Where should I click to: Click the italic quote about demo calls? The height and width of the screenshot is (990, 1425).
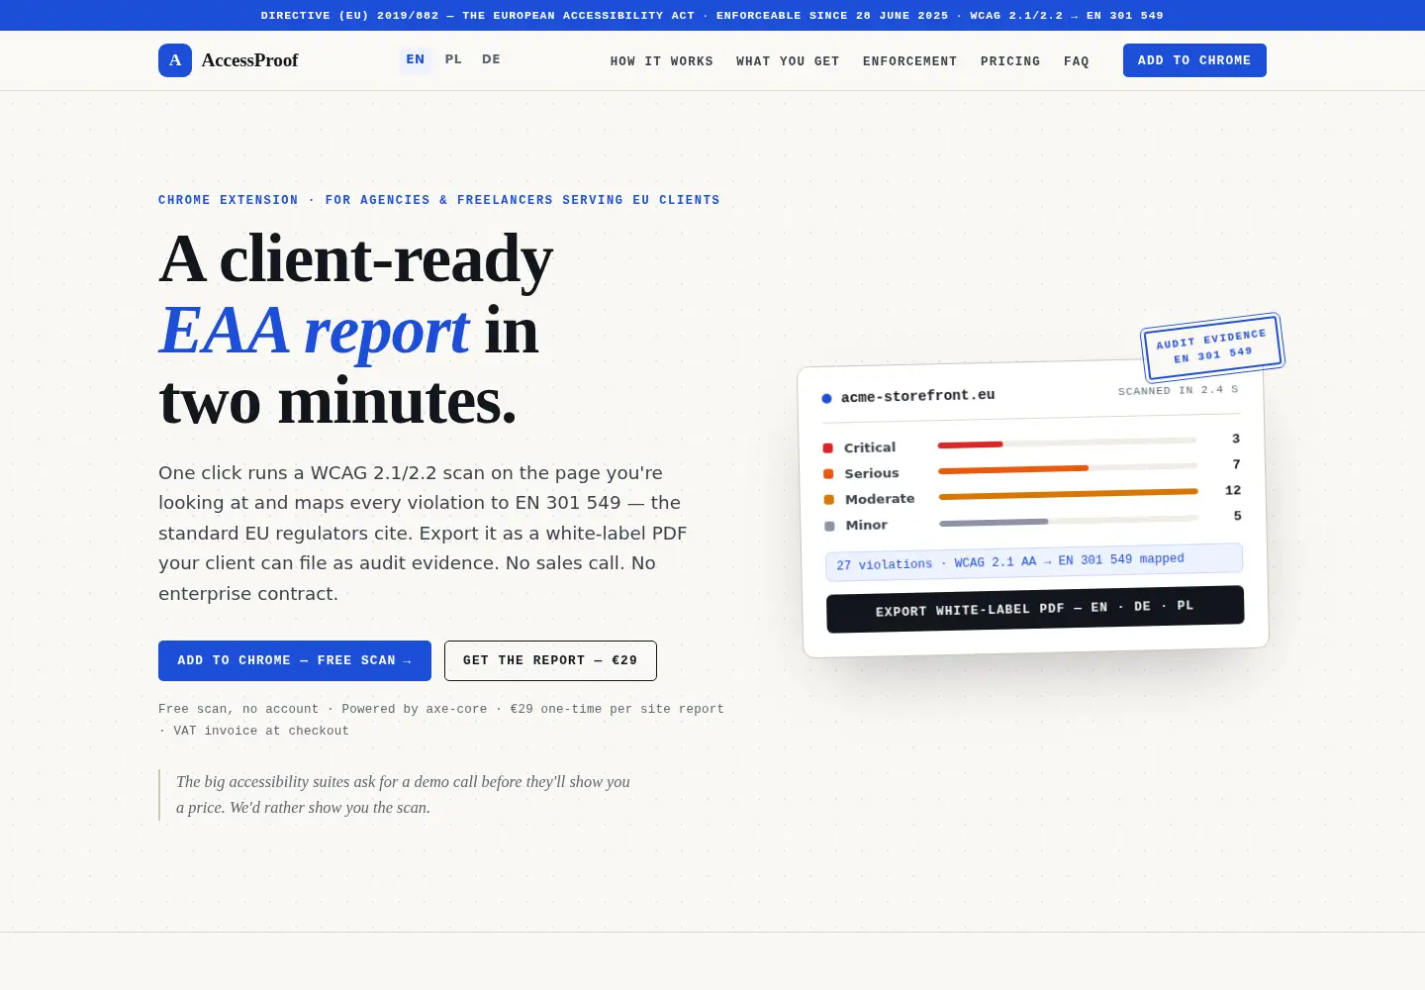point(403,795)
